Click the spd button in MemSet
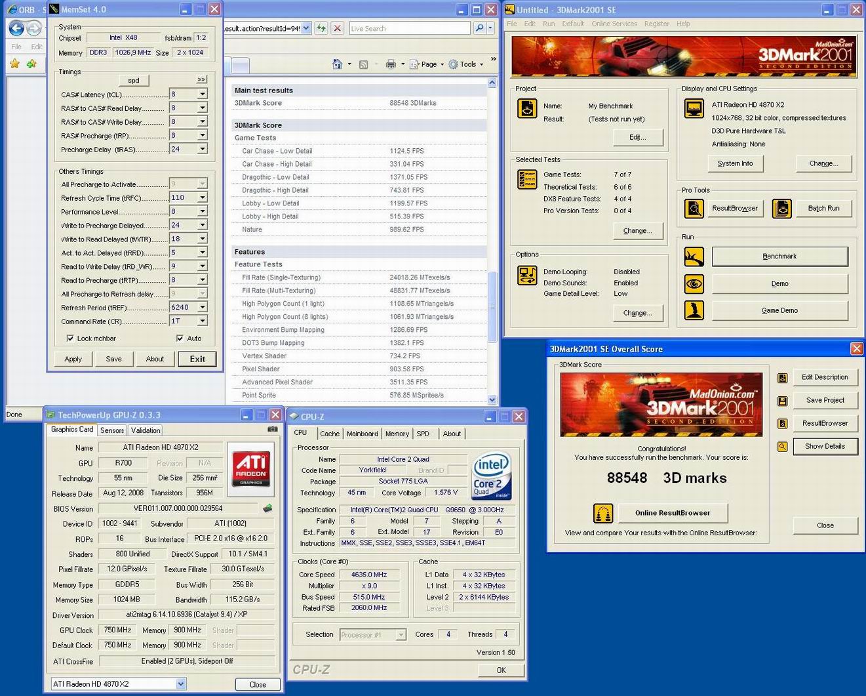866x696 pixels. click(134, 80)
